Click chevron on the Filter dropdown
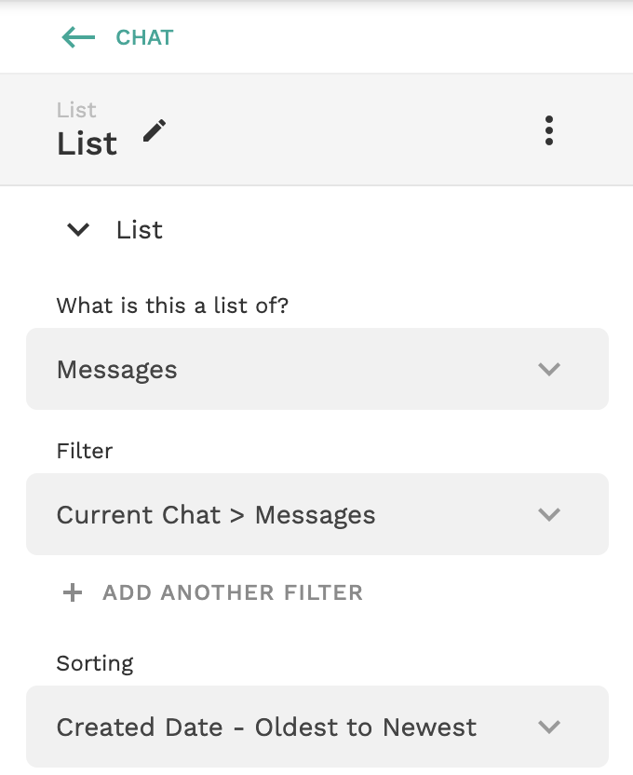633x775 pixels. [x=549, y=514]
